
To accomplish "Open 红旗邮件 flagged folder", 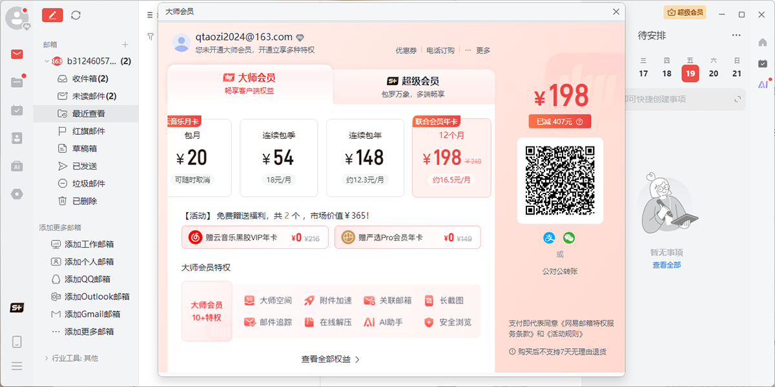I will [x=86, y=131].
